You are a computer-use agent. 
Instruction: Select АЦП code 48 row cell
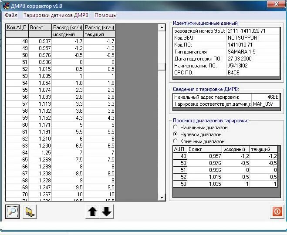[x=17, y=41]
